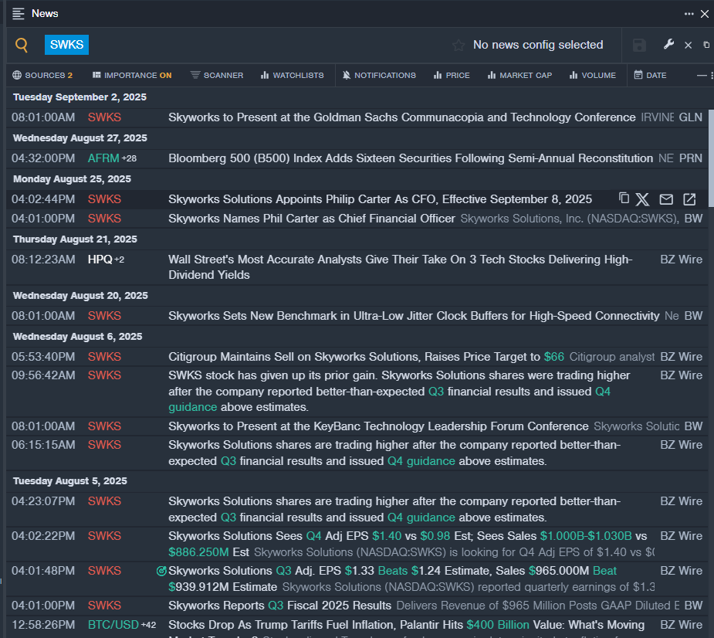Open the Price filter
The image size is (714, 638).
[452, 75]
